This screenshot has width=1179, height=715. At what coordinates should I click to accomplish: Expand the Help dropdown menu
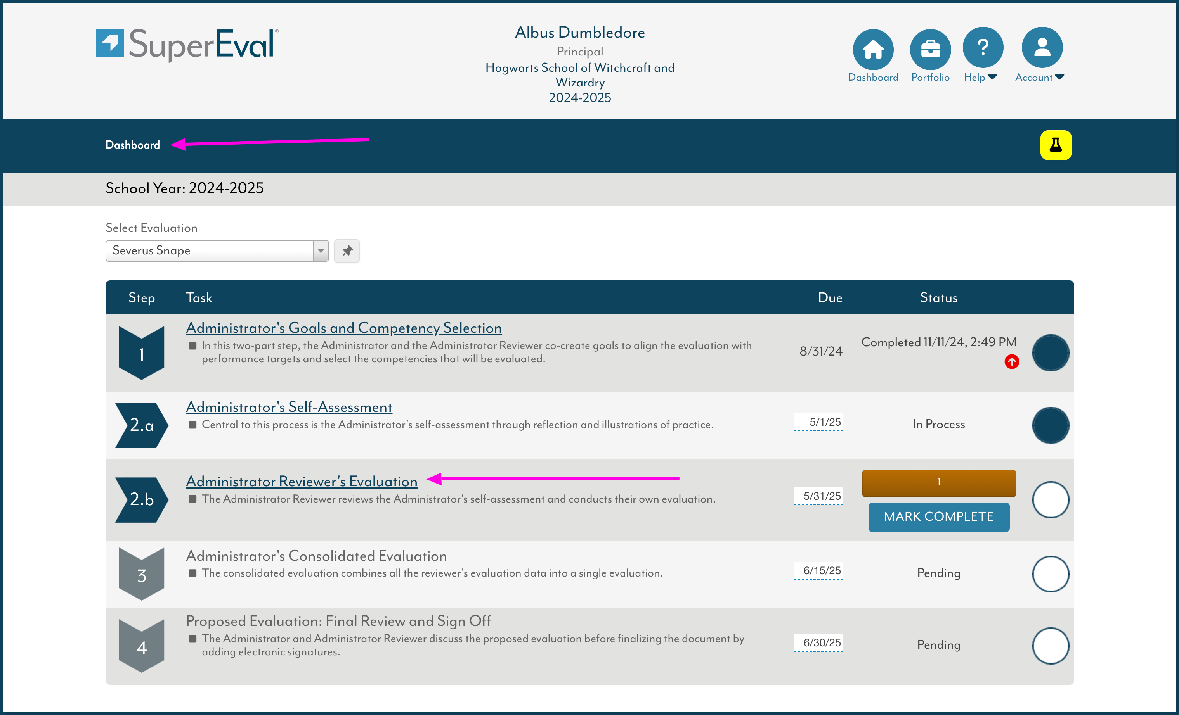pos(980,77)
